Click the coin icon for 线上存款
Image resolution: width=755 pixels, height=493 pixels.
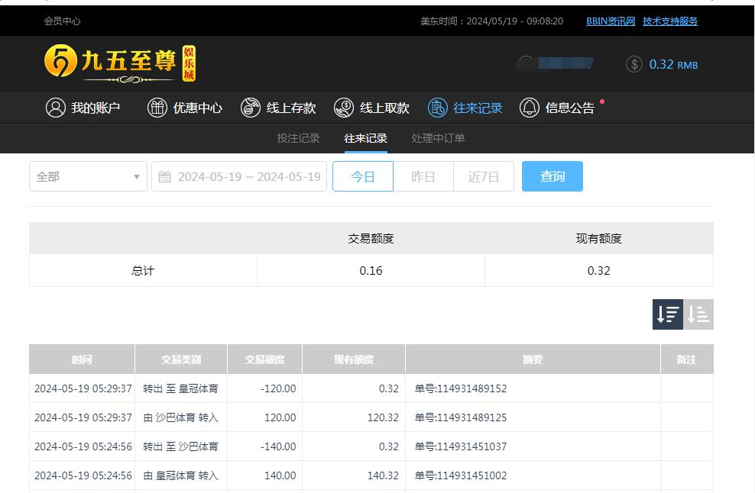(x=251, y=108)
